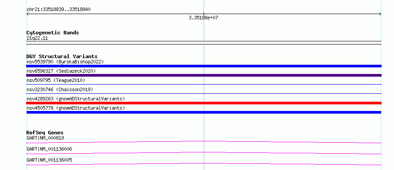Screen dimensions: 394x170
Task: Open GART|NM_001136006 transcript label
Action: [49, 149]
